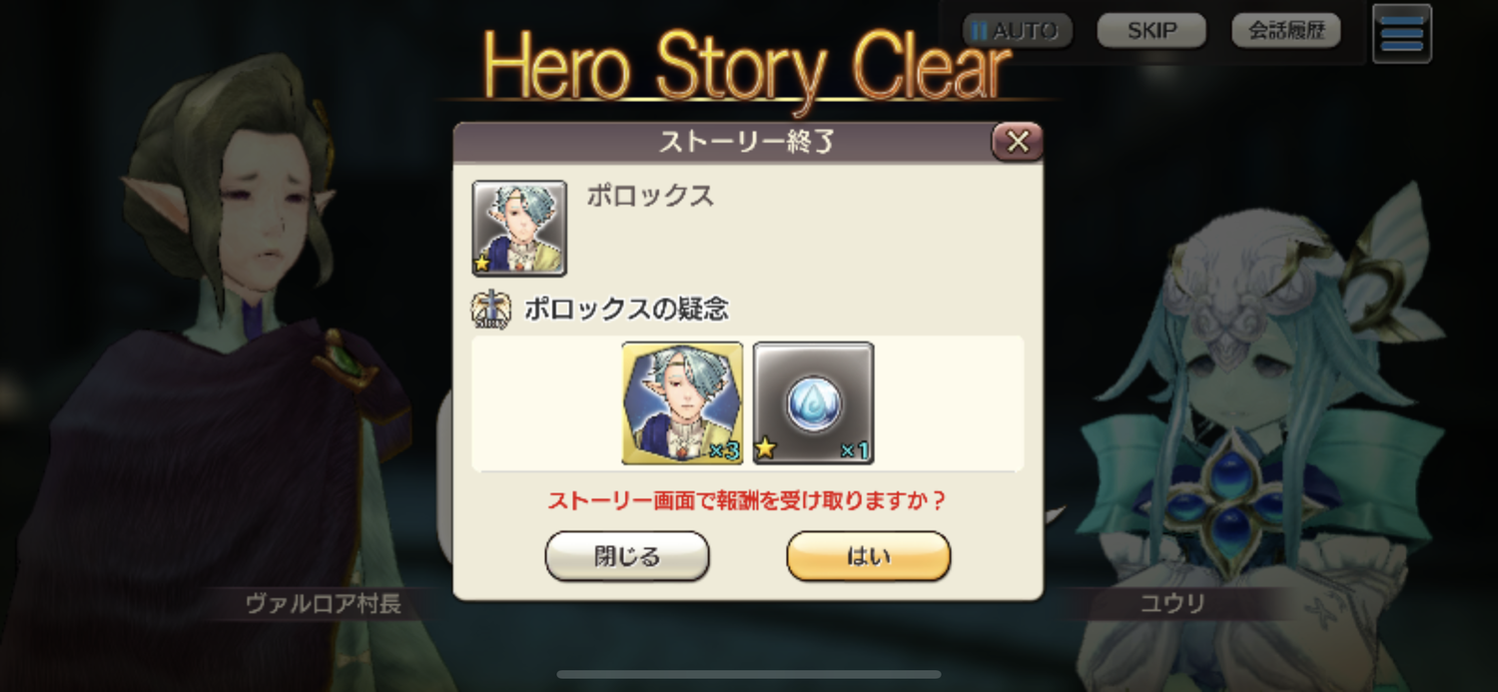This screenshot has height=692, width=1498.
Task: Tap the ポロックスの疑念 story title text
Action: 626,310
